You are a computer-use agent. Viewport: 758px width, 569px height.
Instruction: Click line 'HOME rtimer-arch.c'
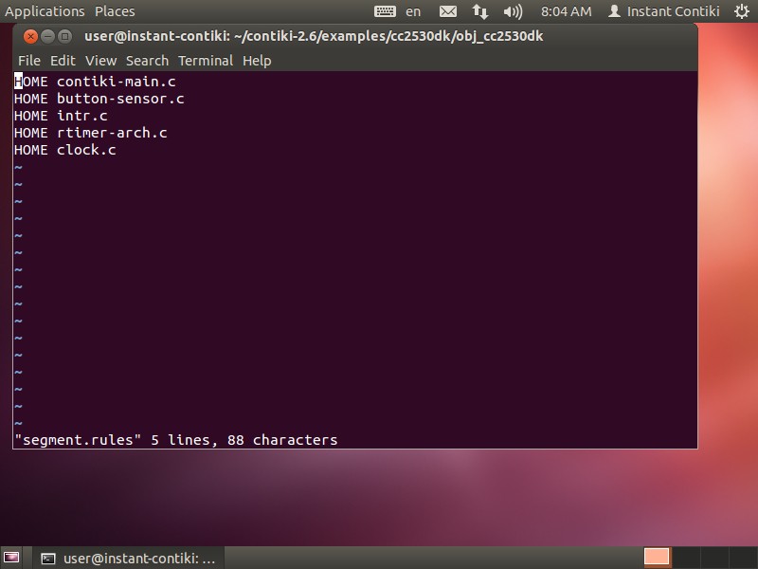[90, 133]
